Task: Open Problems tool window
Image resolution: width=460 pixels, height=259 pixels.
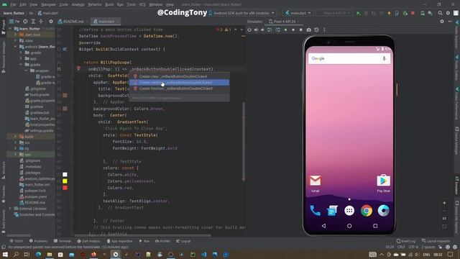Action: click(38, 241)
